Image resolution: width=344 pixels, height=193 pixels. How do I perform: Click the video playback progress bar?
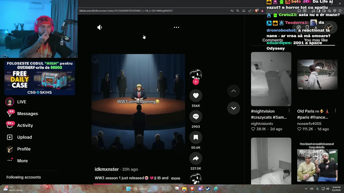coord(138,184)
